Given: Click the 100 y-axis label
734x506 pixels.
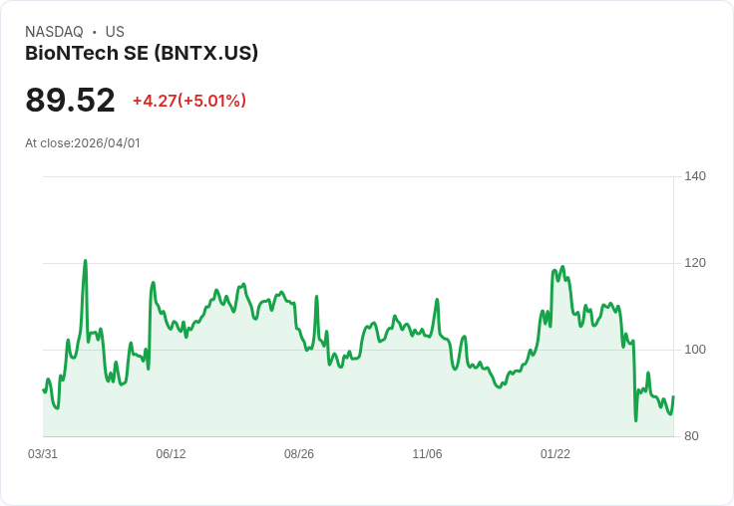Looking at the screenshot, I should (x=695, y=350).
